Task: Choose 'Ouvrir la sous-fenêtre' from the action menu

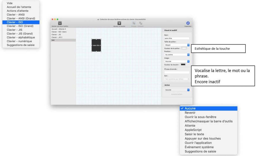Action: 200,117
